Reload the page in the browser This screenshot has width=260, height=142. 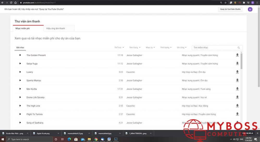pyautogui.click(x=11, y=3)
